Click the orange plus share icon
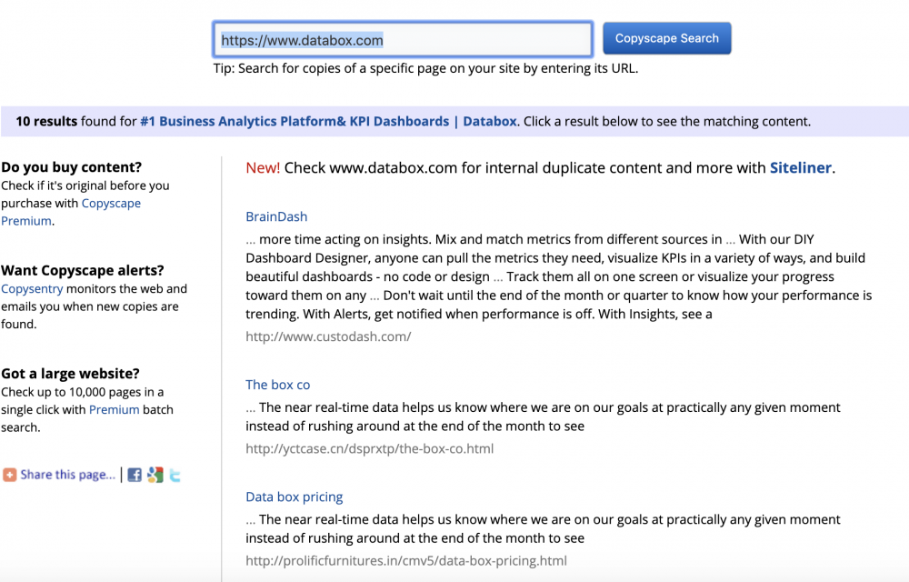 9,475
